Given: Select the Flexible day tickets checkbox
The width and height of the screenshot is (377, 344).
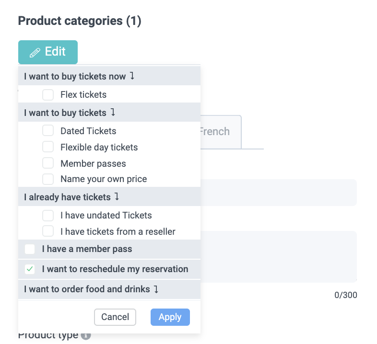Looking at the screenshot, I should click(x=48, y=147).
